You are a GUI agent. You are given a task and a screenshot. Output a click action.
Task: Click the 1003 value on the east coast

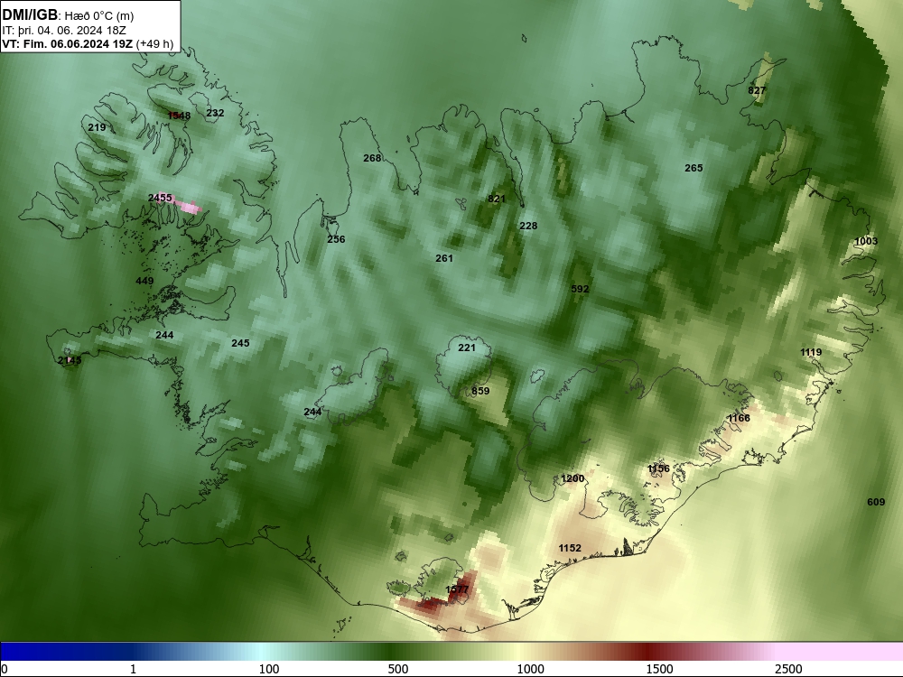[x=866, y=241]
